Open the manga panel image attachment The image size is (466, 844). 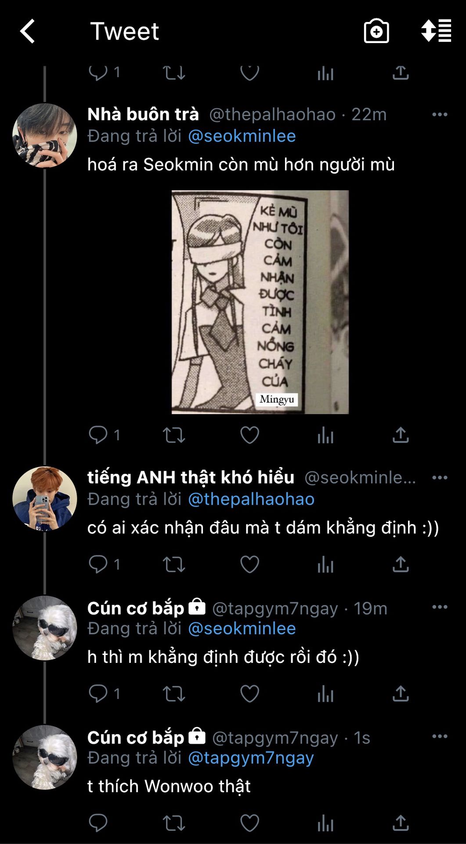click(260, 302)
